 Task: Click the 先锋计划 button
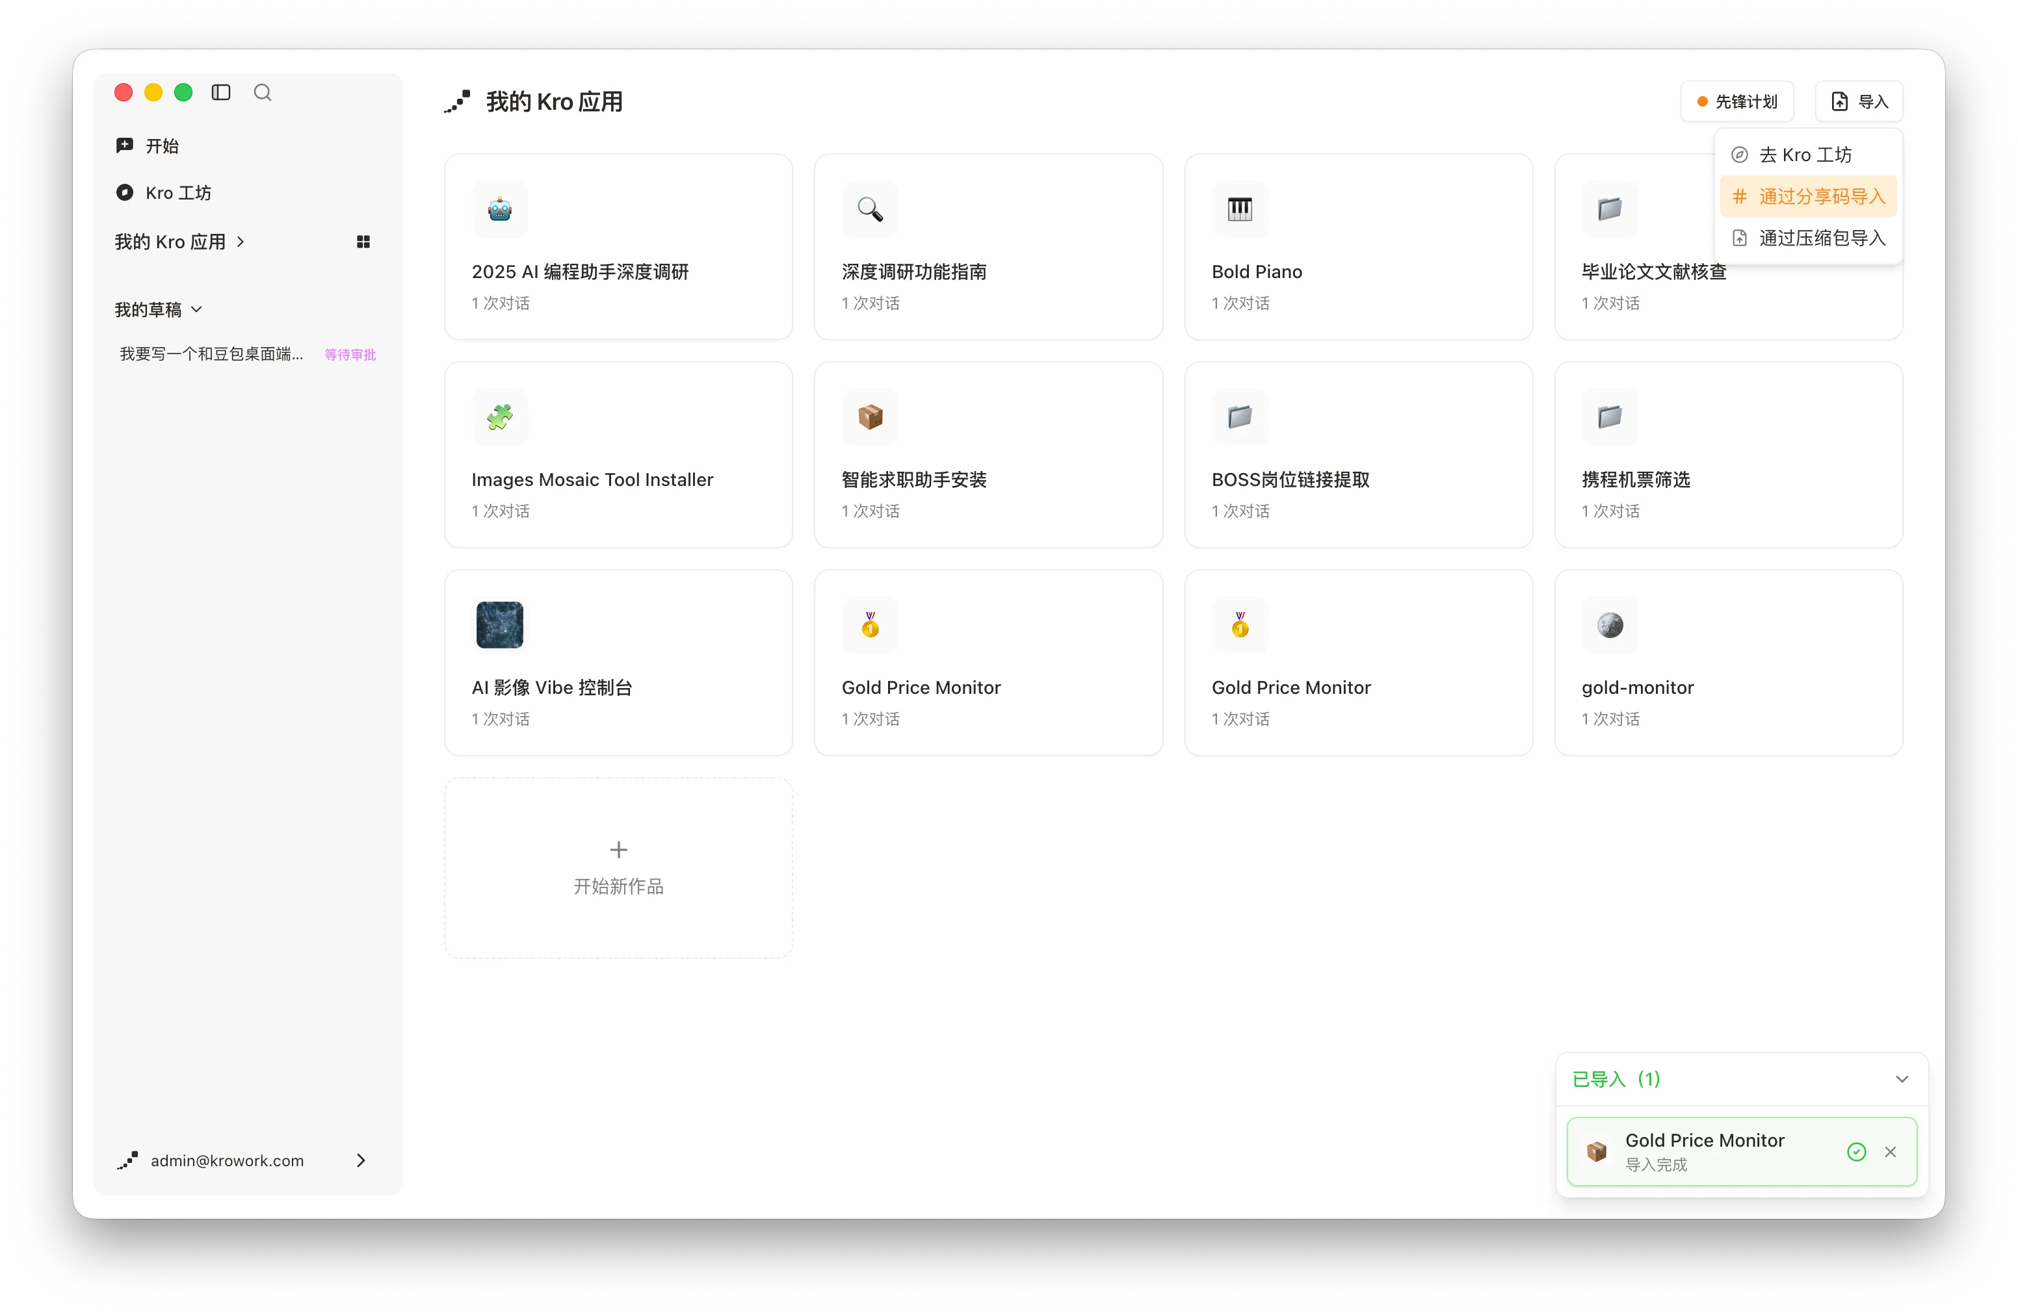[1736, 101]
